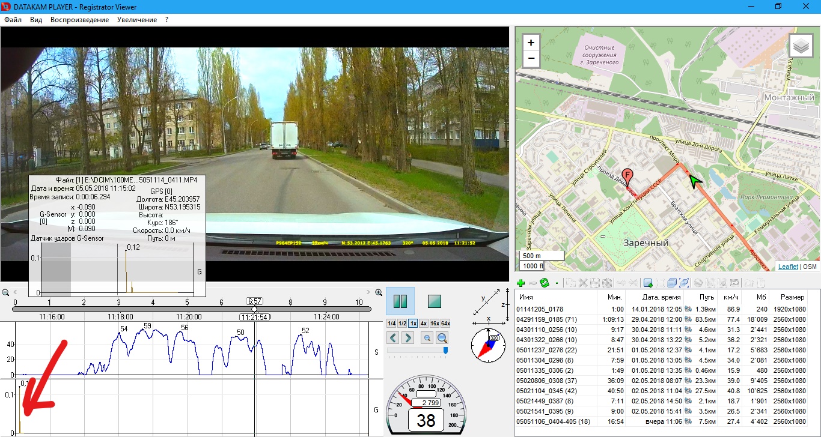The image size is (821, 437).
Task: Set playback speed to 4x
Action: [424, 323]
